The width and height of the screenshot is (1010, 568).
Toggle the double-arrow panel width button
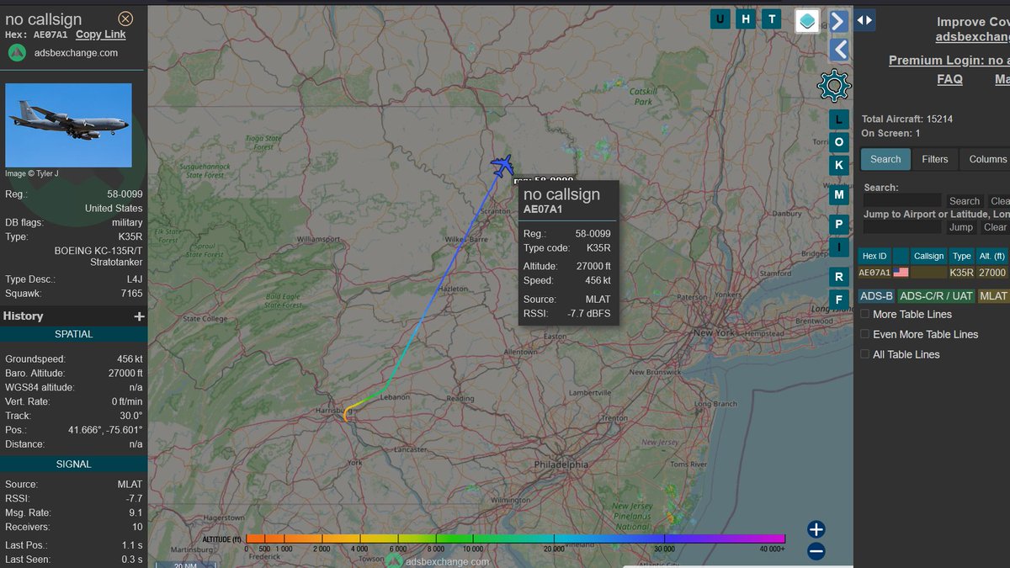click(x=864, y=20)
